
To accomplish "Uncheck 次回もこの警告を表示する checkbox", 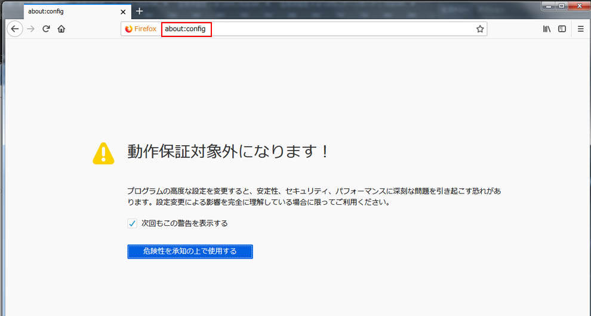I will click(133, 223).
